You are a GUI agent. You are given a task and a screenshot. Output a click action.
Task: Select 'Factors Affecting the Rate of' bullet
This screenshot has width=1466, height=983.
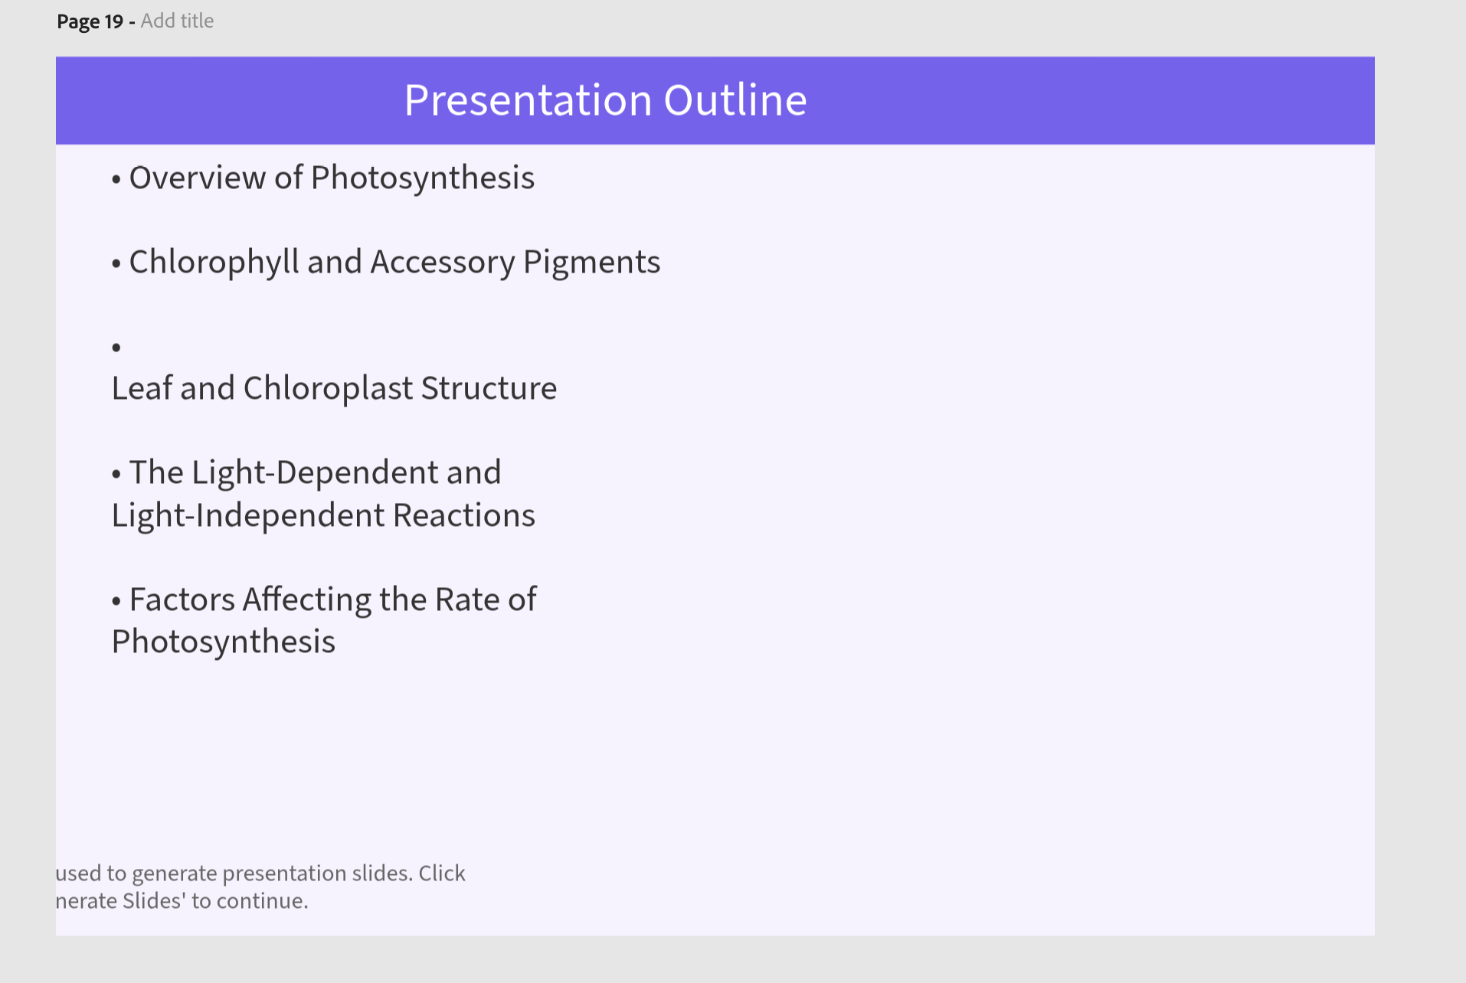point(324,599)
